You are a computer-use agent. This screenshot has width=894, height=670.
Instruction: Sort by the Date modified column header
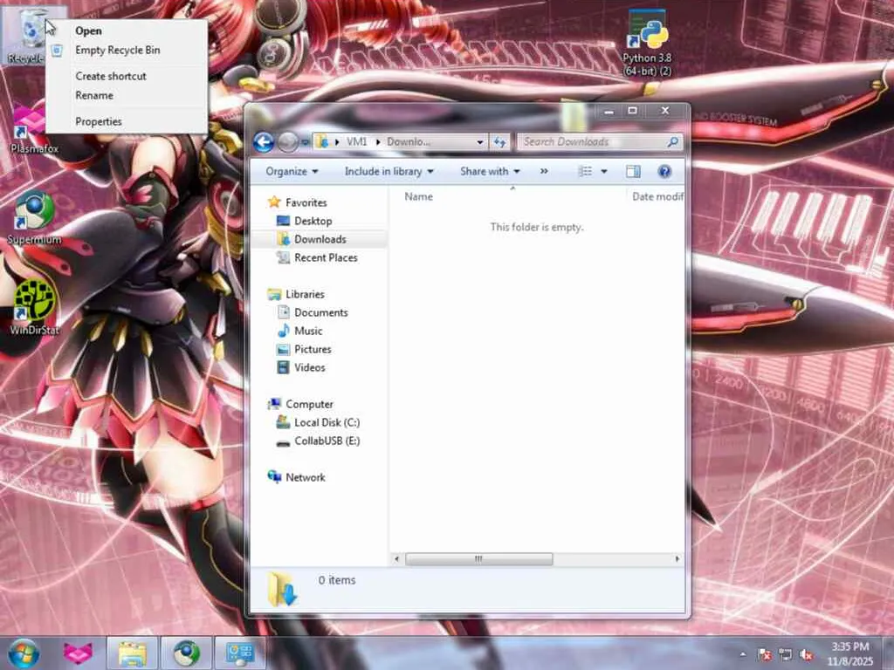tap(657, 196)
